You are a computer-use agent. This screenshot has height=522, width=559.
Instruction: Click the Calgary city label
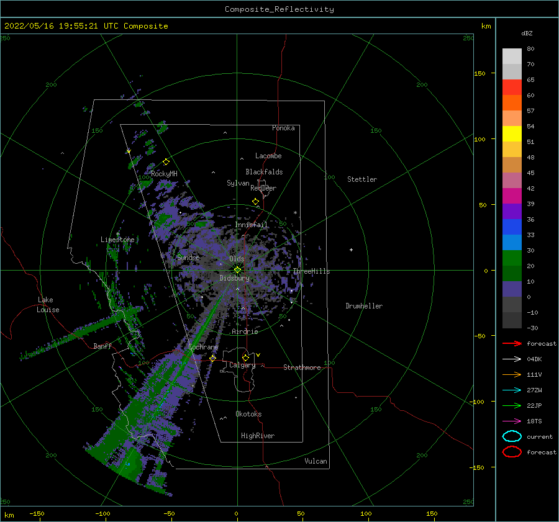(242, 365)
